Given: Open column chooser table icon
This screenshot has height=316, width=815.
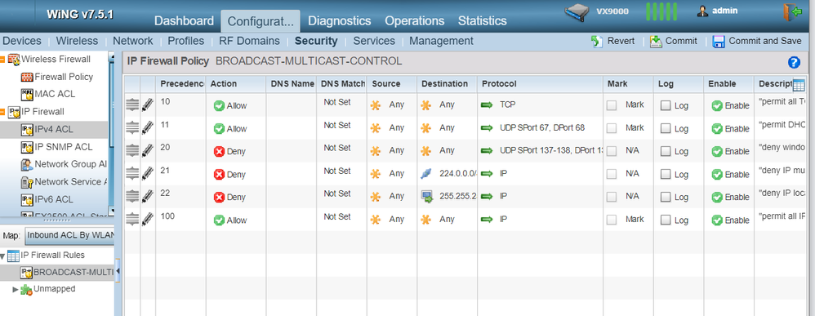Looking at the screenshot, I should pyautogui.click(x=799, y=86).
